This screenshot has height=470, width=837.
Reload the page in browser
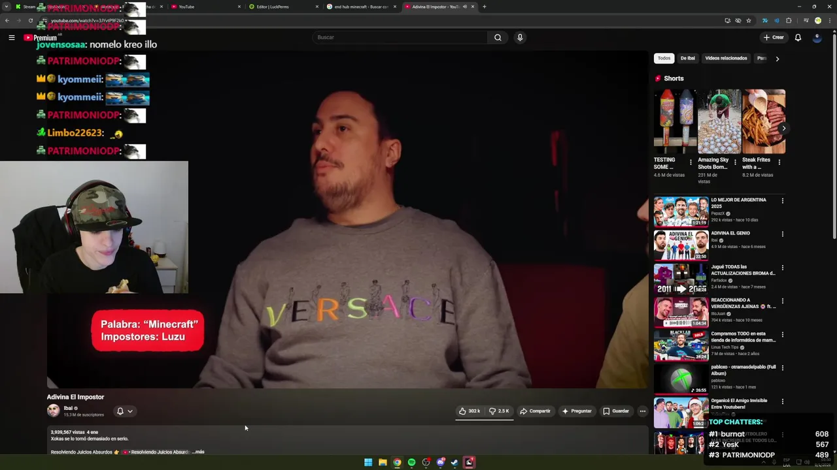click(31, 20)
